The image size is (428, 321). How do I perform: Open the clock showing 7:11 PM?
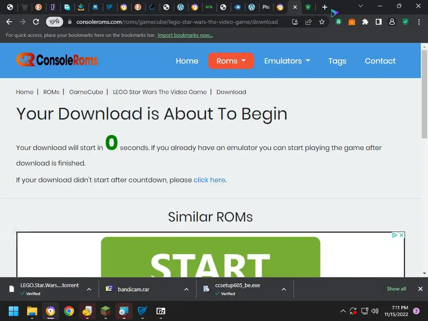[x=396, y=311]
